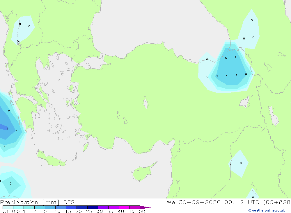Image resolution: width=291 pixels, height=213 pixels.
Task: Click the 15 mm legend color swatch
Action: coord(71,207)
